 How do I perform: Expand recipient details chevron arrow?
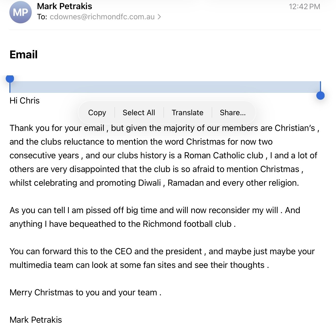pos(159,17)
